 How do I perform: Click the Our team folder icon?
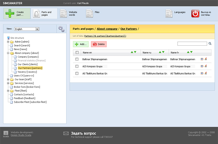(x=12, y=79)
